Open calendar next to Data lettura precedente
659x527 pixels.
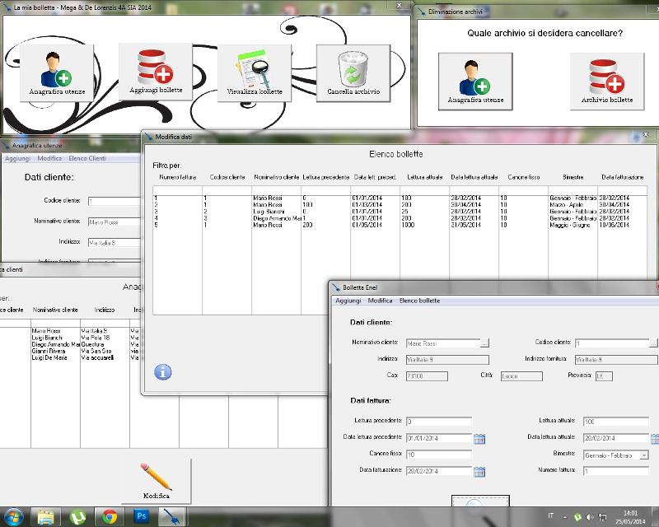[479, 438]
